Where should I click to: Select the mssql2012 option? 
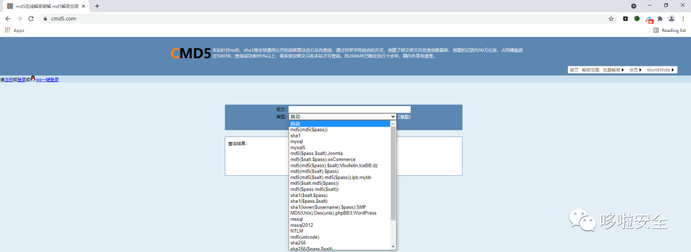click(340, 224)
